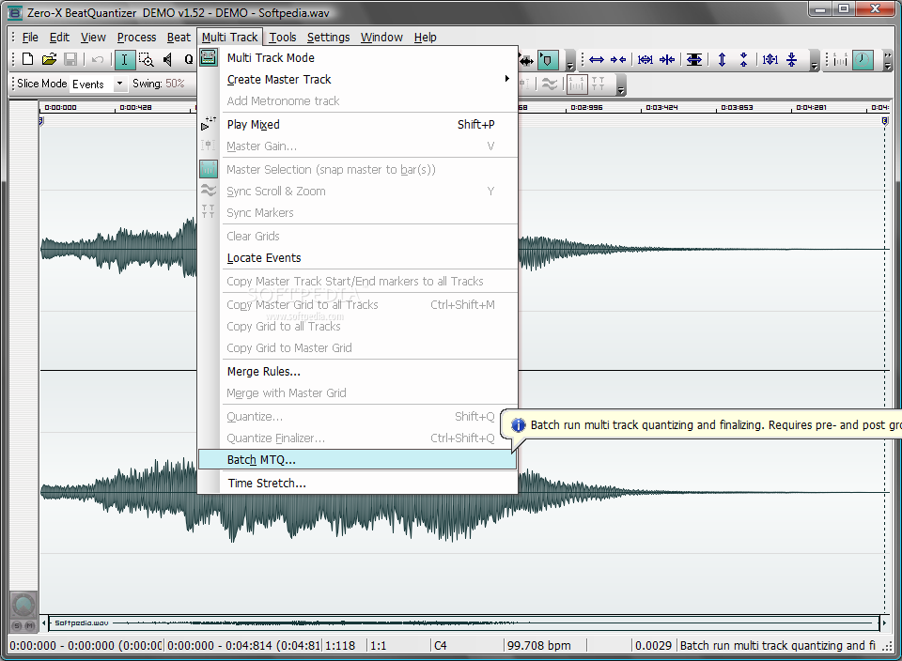Click horizontal zoom out double-arrow icon
The image size is (902, 661).
[x=597, y=59]
